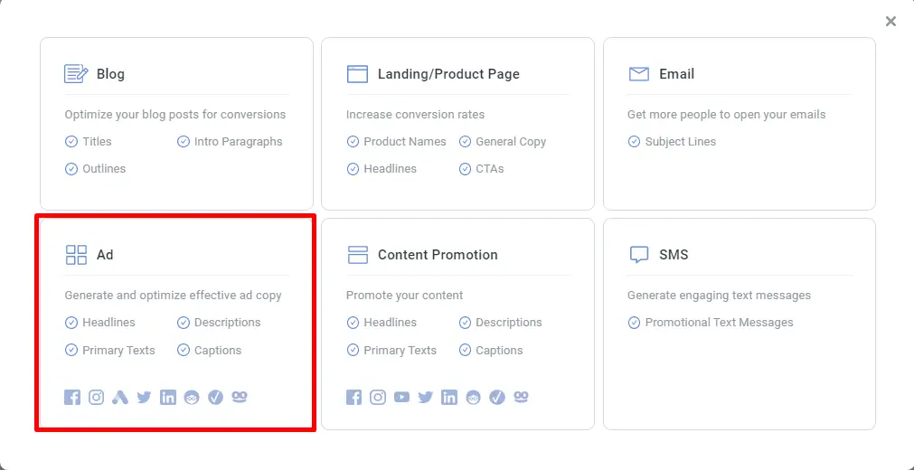Click the YouTube icon in Content Promotion card

401,398
